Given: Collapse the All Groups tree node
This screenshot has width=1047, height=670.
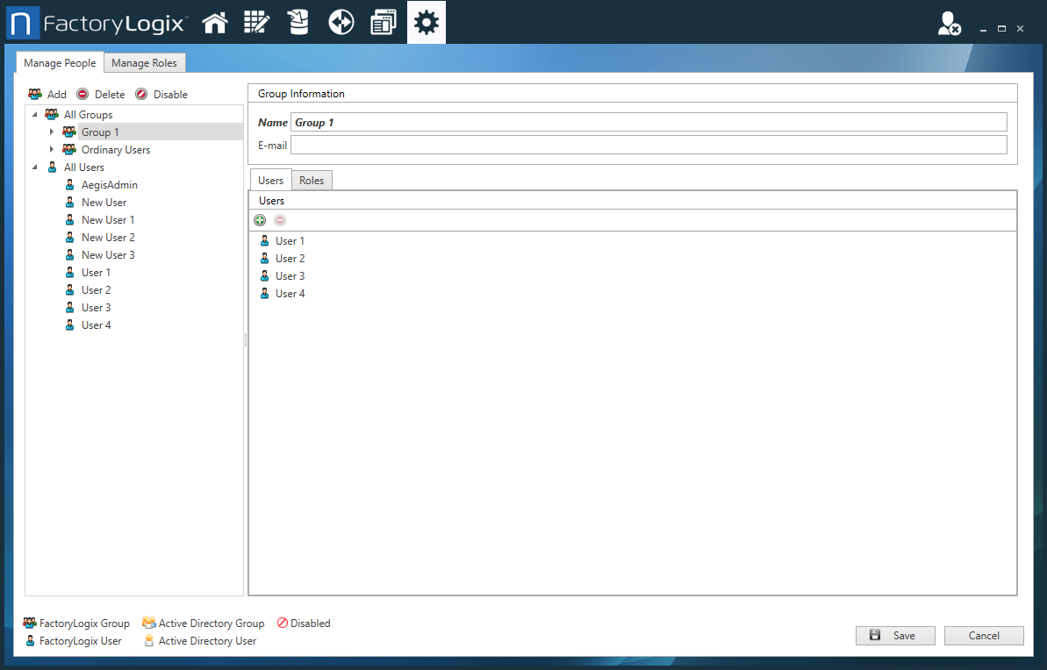Looking at the screenshot, I should click(x=35, y=114).
